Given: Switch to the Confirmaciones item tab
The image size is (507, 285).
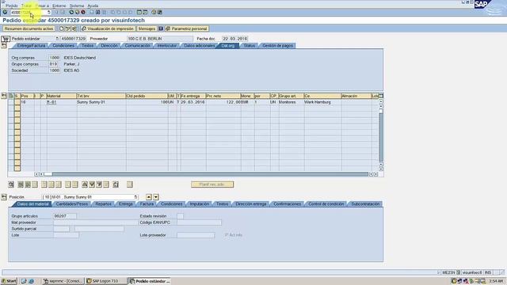Looking at the screenshot, I should pos(287,204).
